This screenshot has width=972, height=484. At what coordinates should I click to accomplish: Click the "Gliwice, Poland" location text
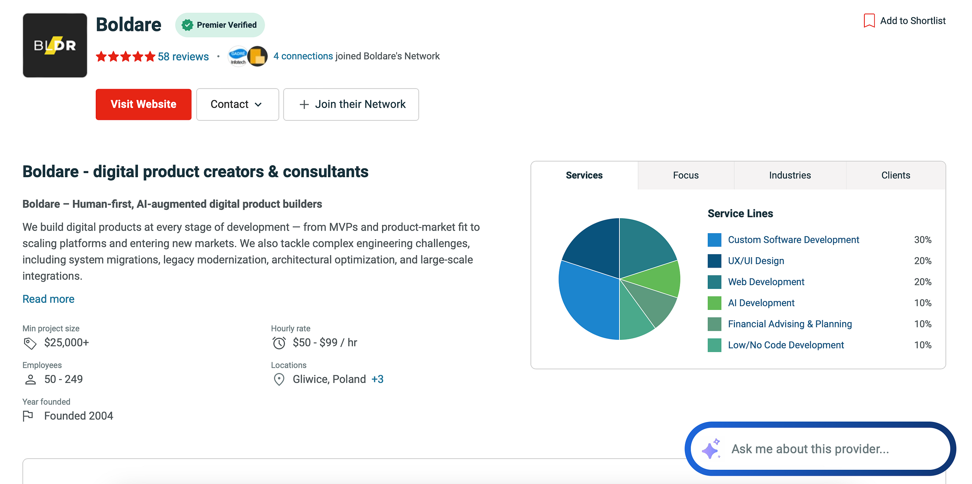[329, 379]
